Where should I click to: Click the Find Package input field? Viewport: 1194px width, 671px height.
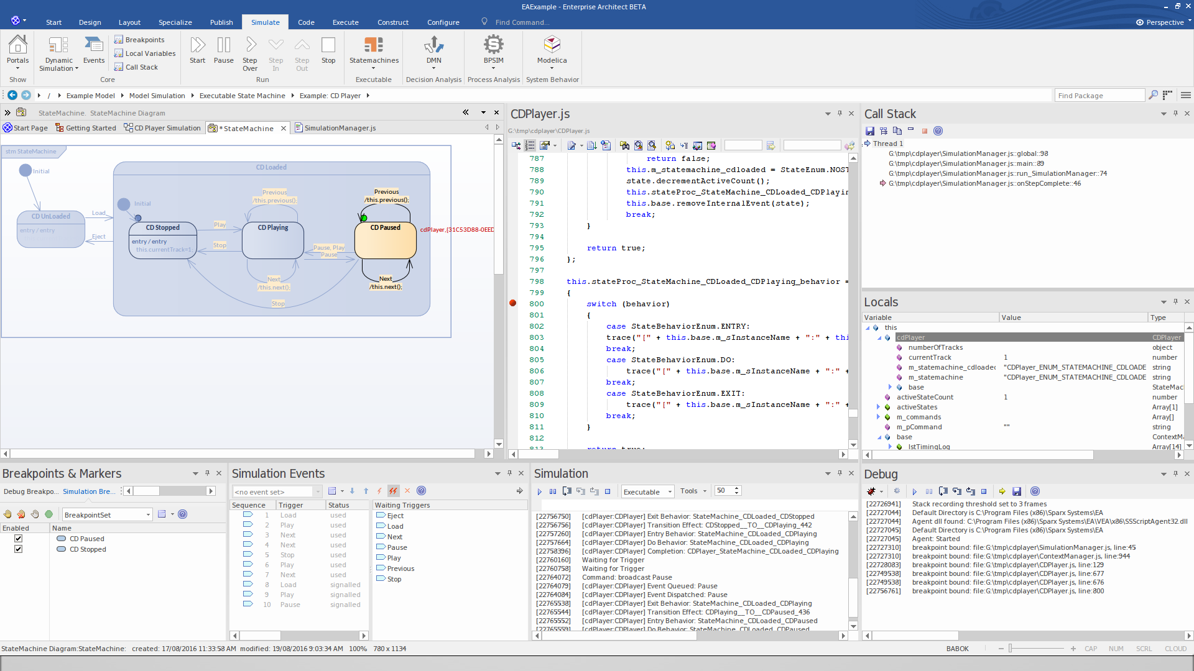point(1099,96)
